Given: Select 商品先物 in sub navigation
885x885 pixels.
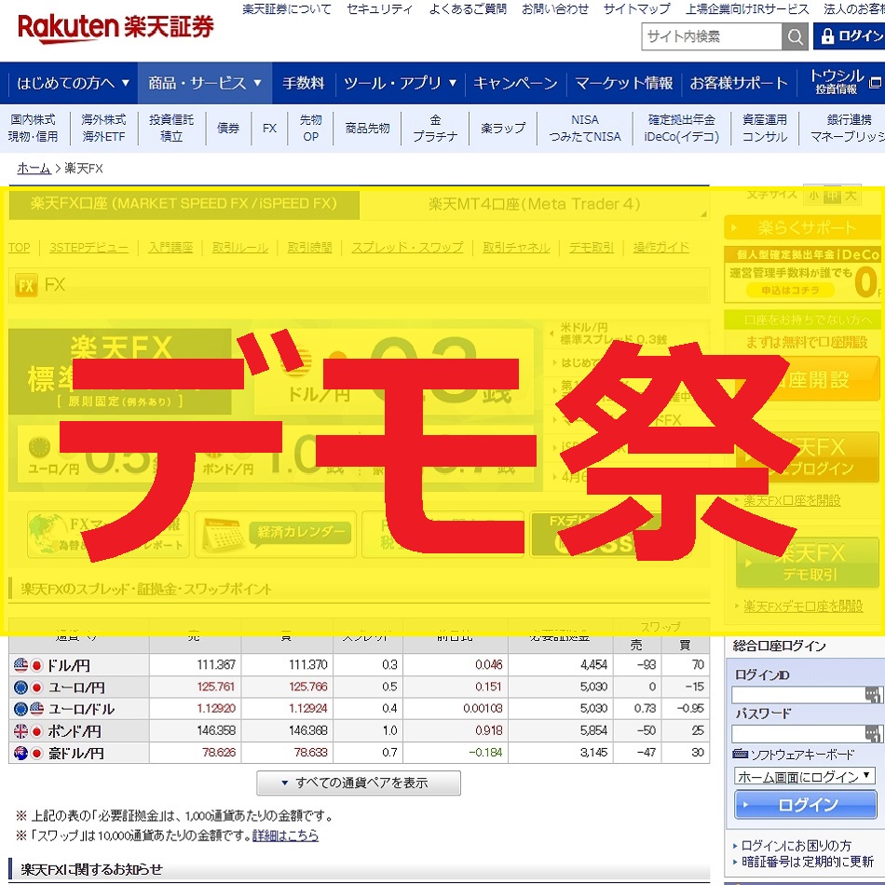Looking at the screenshot, I should point(367,129).
